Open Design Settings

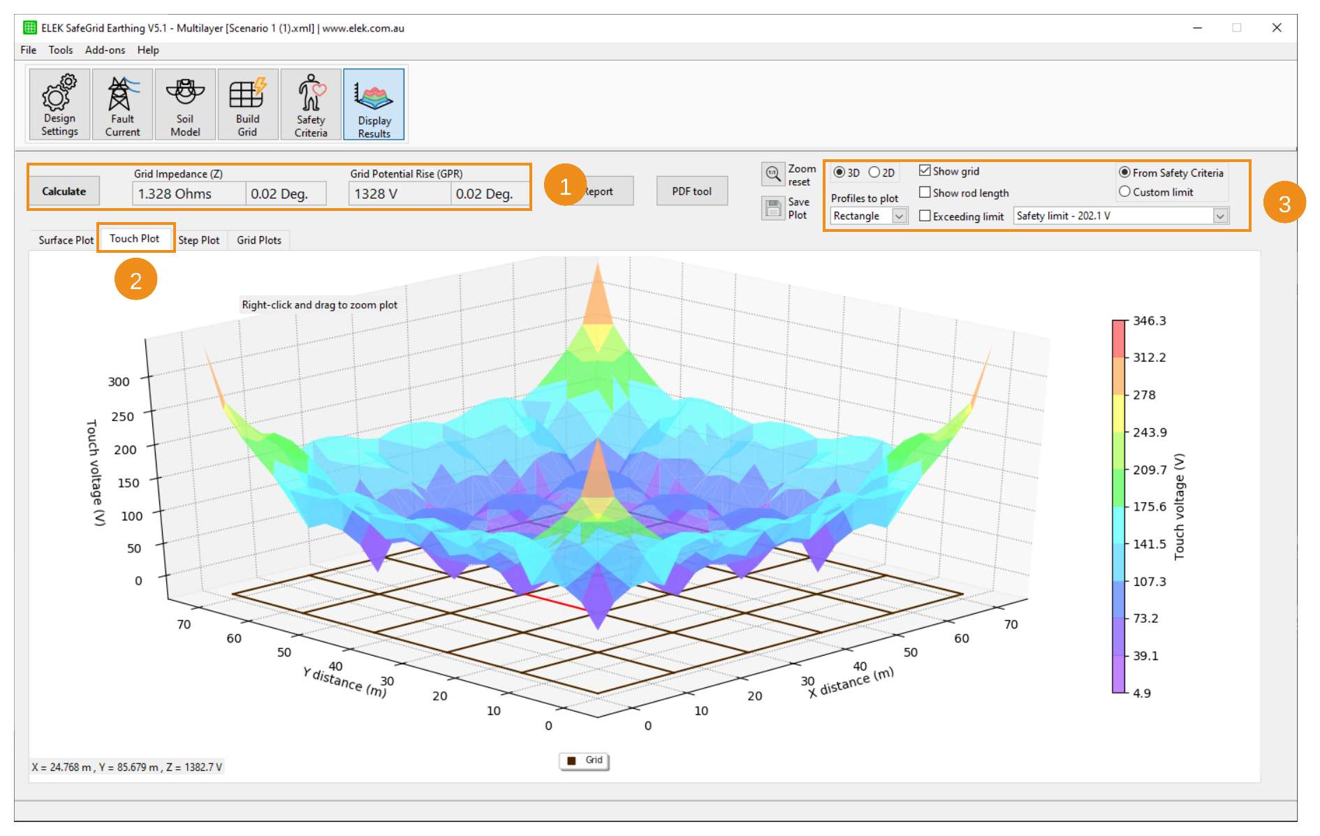(x=58, y=103)
